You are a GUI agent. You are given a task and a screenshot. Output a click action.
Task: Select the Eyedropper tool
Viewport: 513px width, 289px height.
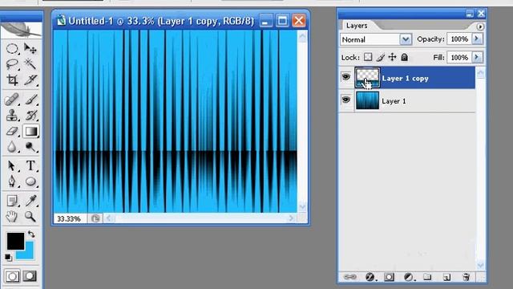pyautogui.click(x=30, y=201)
